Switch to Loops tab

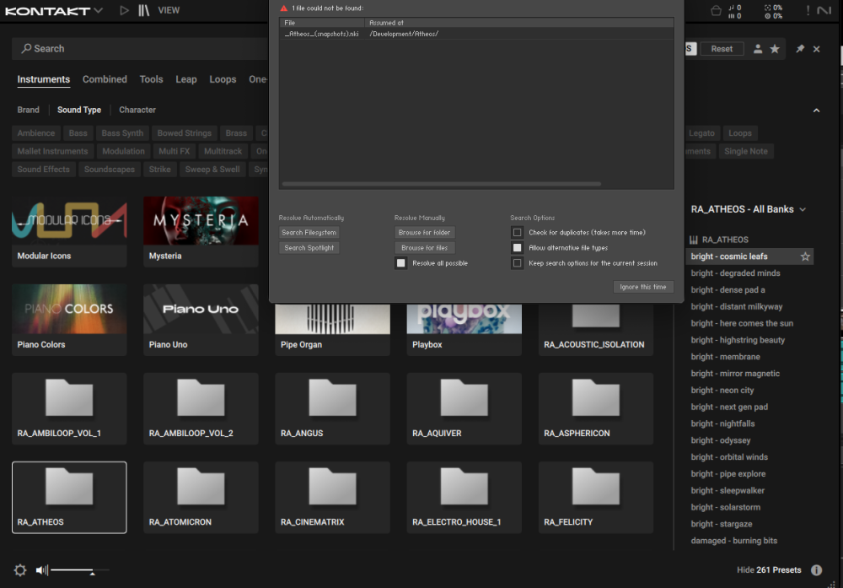[x=223, y=79]
